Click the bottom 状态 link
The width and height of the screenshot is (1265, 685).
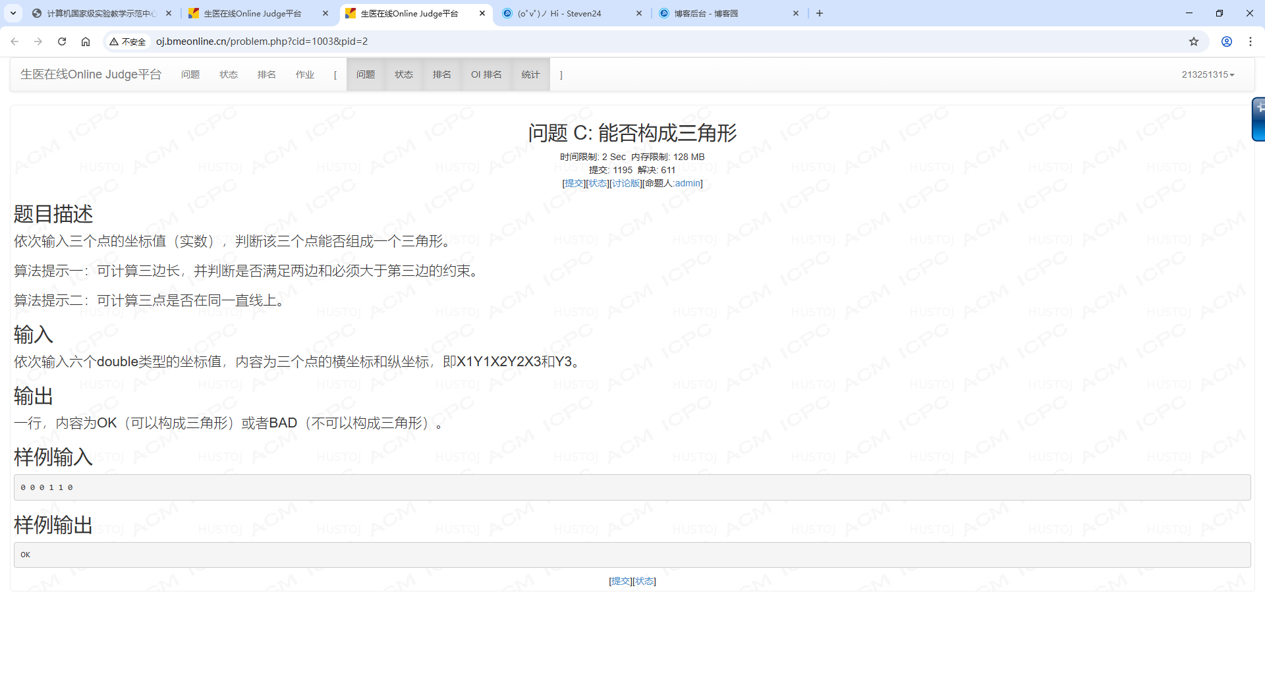pos(644,581)
